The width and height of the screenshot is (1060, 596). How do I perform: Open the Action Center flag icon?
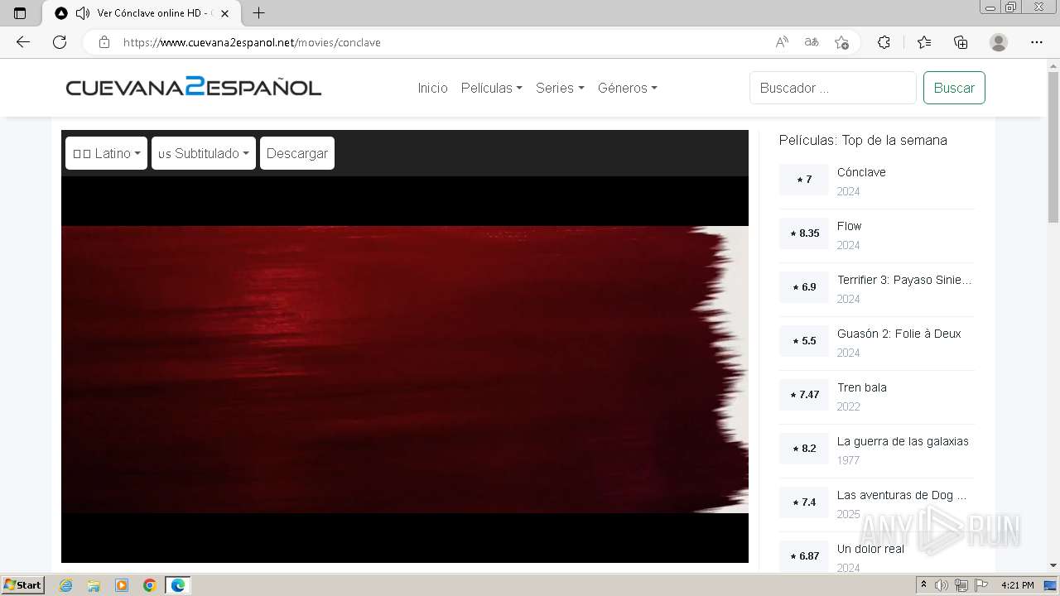(x=981, y=585)
